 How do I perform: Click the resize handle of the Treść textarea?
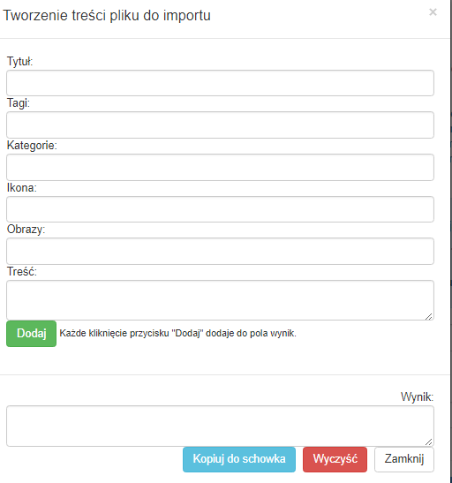point(428,316)
